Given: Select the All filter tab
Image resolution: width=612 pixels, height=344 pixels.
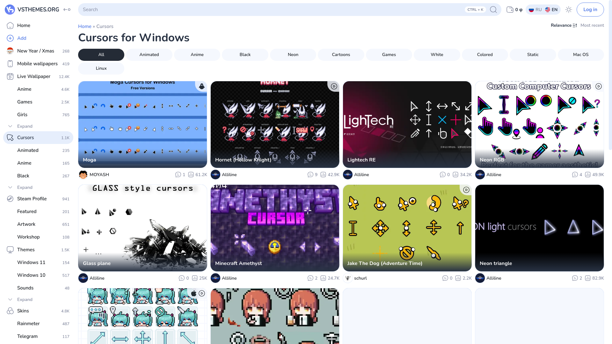Looking at the screenshot, I should coord(101,54).
